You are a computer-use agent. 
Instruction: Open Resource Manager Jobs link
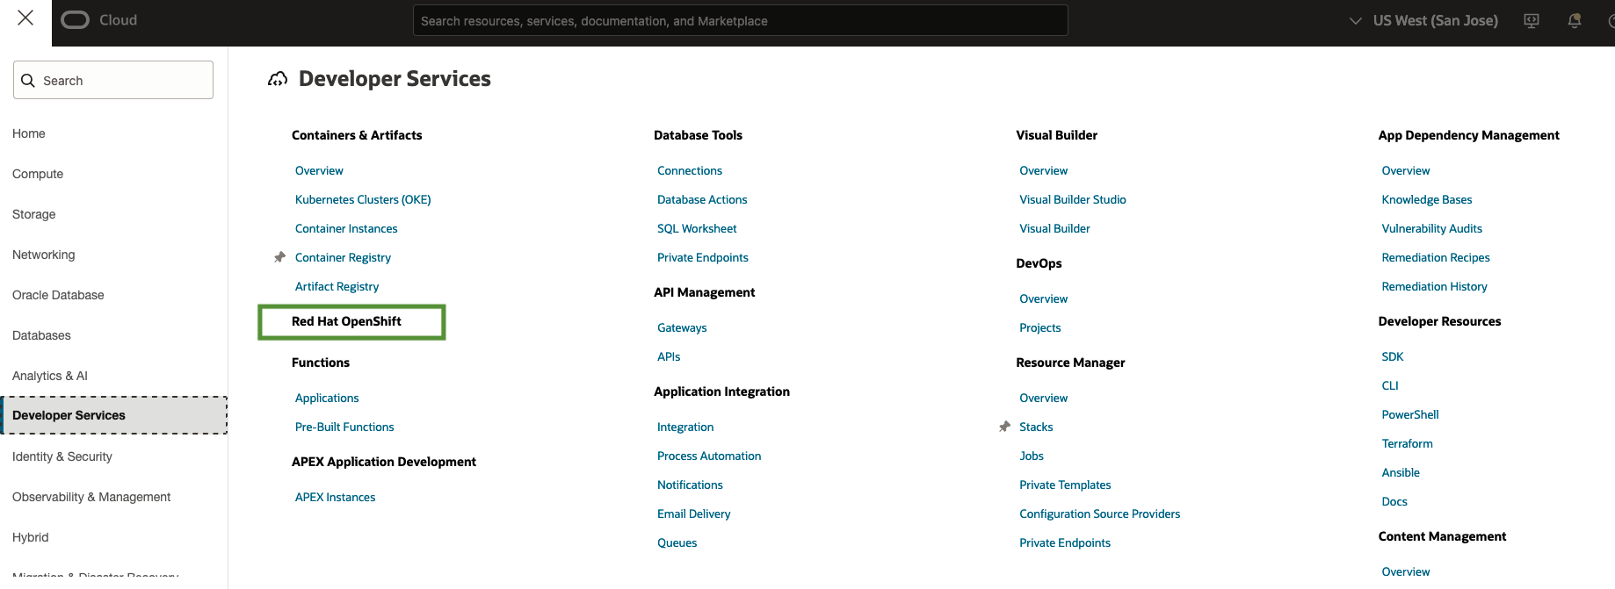[1032, 456]
